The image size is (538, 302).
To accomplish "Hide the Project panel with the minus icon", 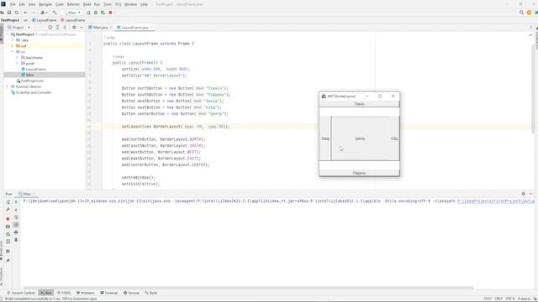I will pyautogui.click(x=82, y=28).
